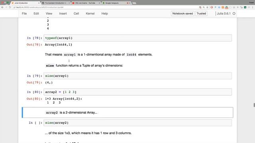Click the orange square extension icon

223,7
